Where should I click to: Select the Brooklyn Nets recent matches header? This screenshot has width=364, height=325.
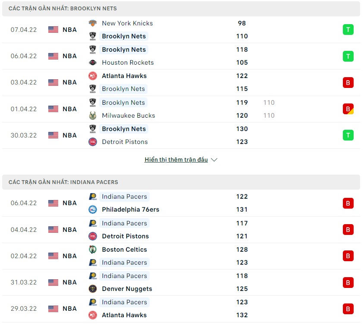click(63, 9)
